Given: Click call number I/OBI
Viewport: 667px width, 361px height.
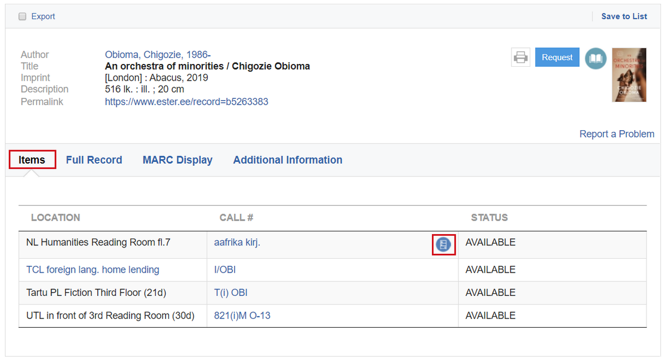Looking at the screenshot, I should point(225,270).
